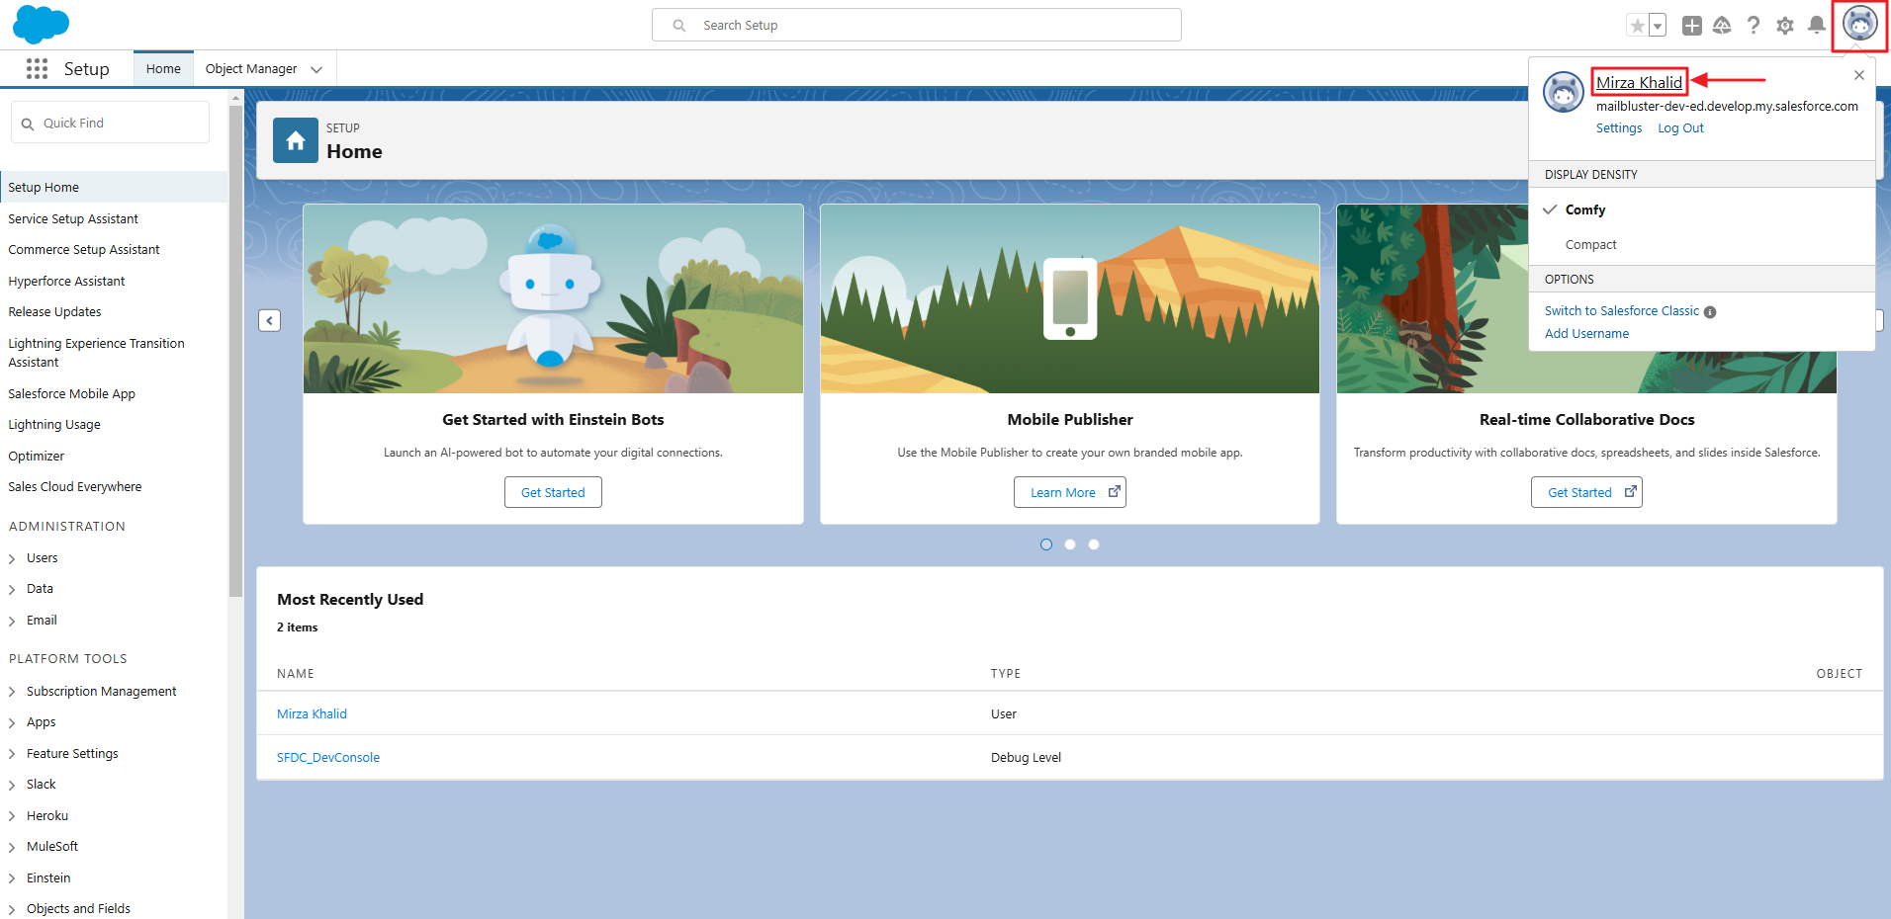Click the user avatar in header
The width and height of the screenshot is (1891, 919).
point(1859,24)
